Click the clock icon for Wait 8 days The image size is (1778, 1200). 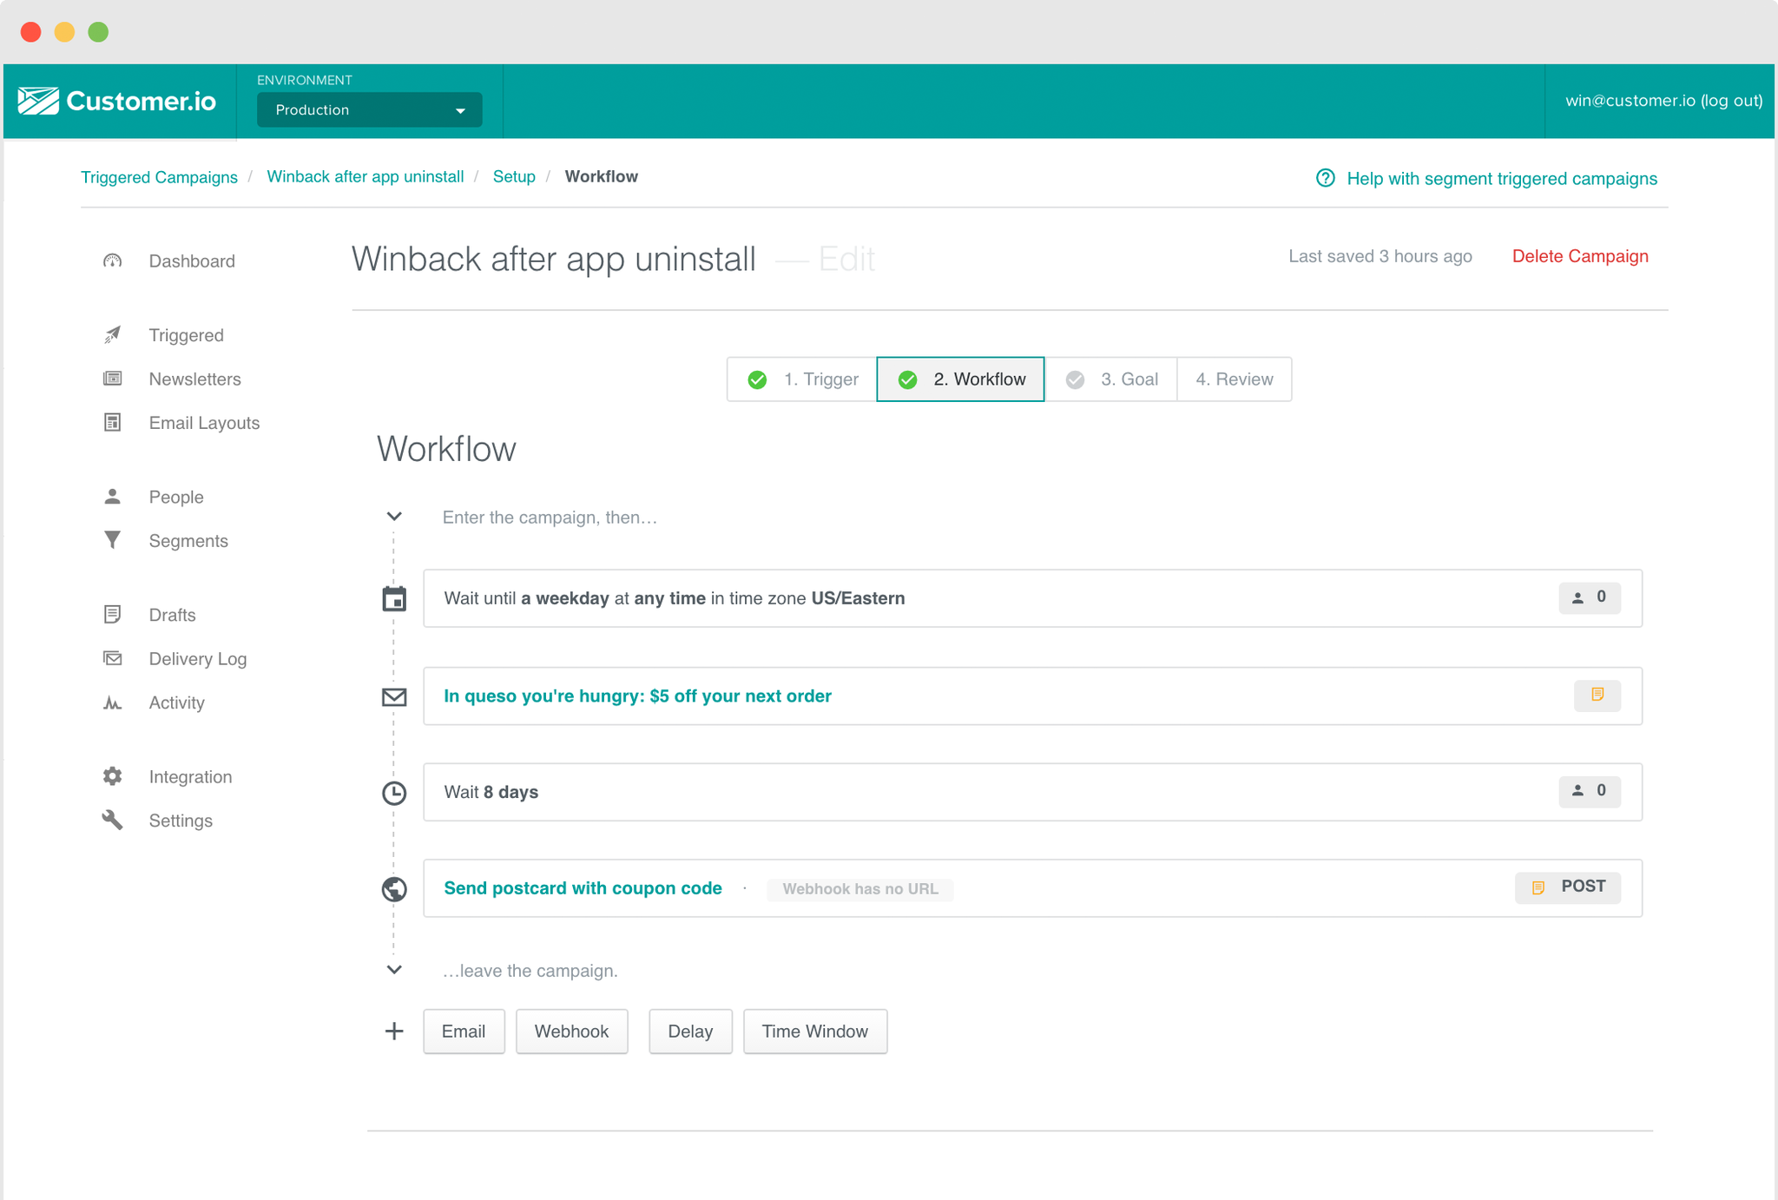394,793
